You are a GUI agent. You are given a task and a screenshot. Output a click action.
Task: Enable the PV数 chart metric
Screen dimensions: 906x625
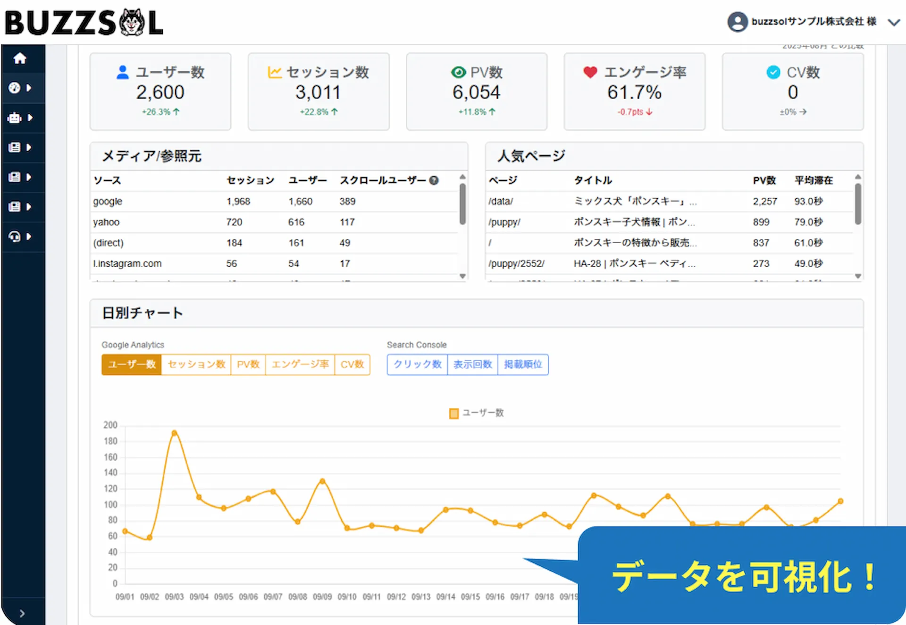coord(248,364)
